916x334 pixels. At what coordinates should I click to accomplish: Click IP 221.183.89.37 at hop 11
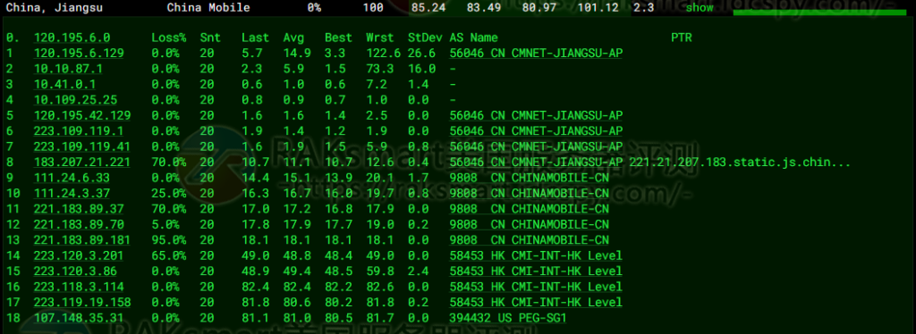coord(79,209)
